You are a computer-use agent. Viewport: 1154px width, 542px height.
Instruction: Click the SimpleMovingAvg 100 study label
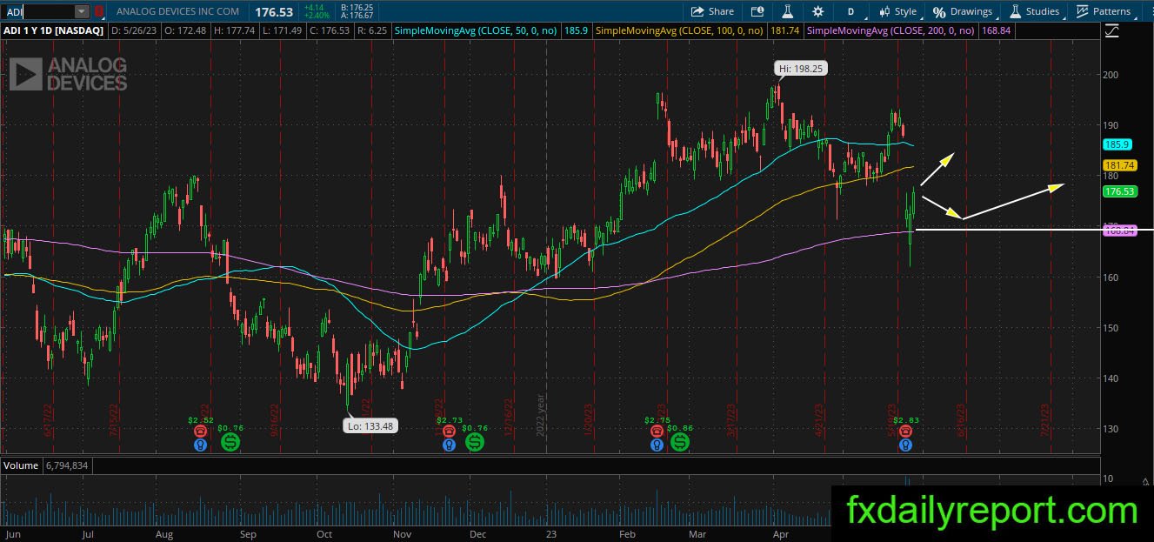click(679, 30)
